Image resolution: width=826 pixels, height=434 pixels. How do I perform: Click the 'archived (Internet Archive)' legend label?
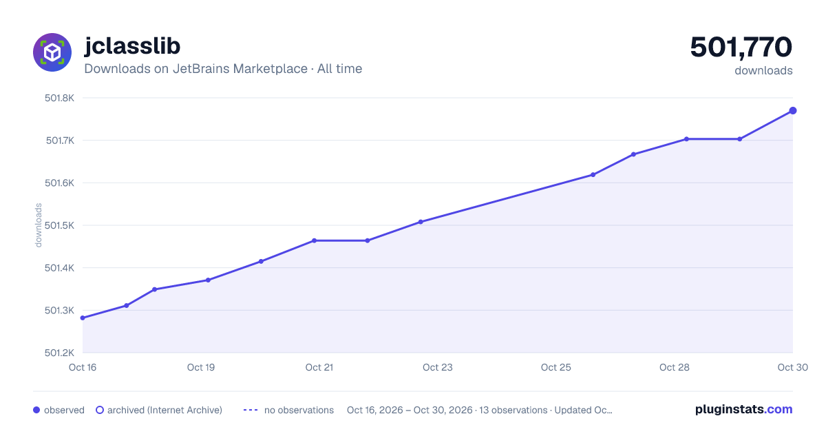point(165,410)
